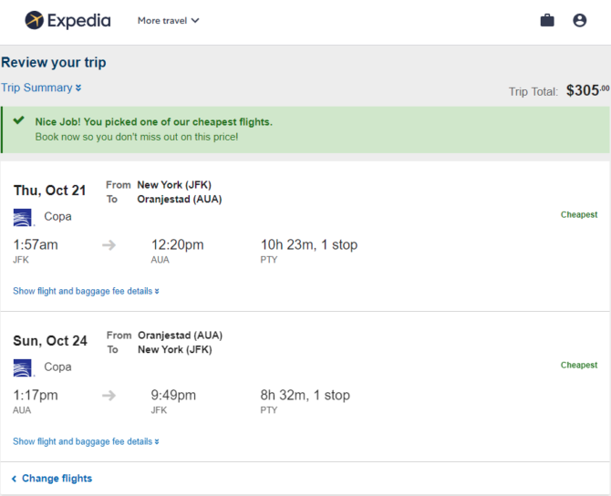Click the Copa logo on Oct 21 flight
Screen dimensions: 611x496
click(x=23, y=217)
